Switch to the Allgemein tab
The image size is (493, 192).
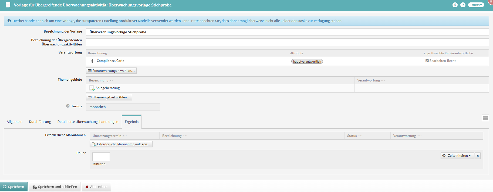click(x=15, y=122)
